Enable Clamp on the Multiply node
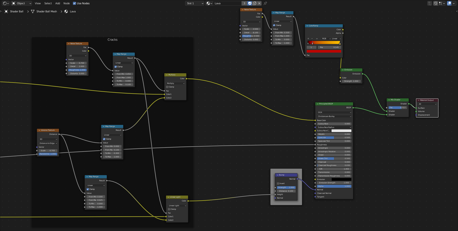458x231 pixels. click(167, 87)
